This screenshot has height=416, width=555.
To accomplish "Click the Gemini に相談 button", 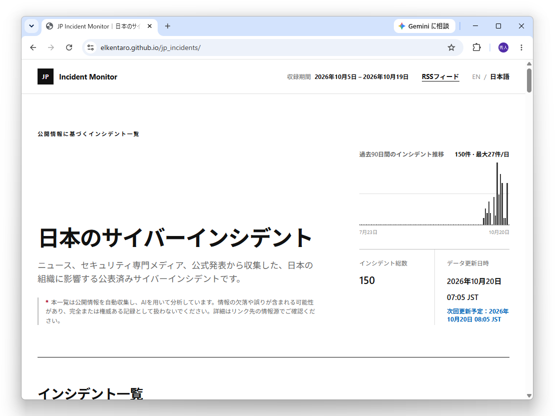I will (x=424, y=26).
